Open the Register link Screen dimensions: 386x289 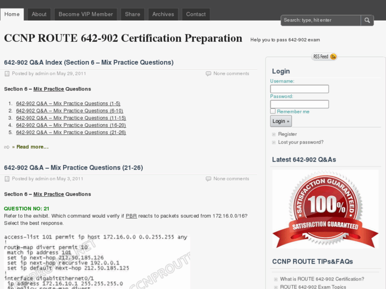point(287,134)
